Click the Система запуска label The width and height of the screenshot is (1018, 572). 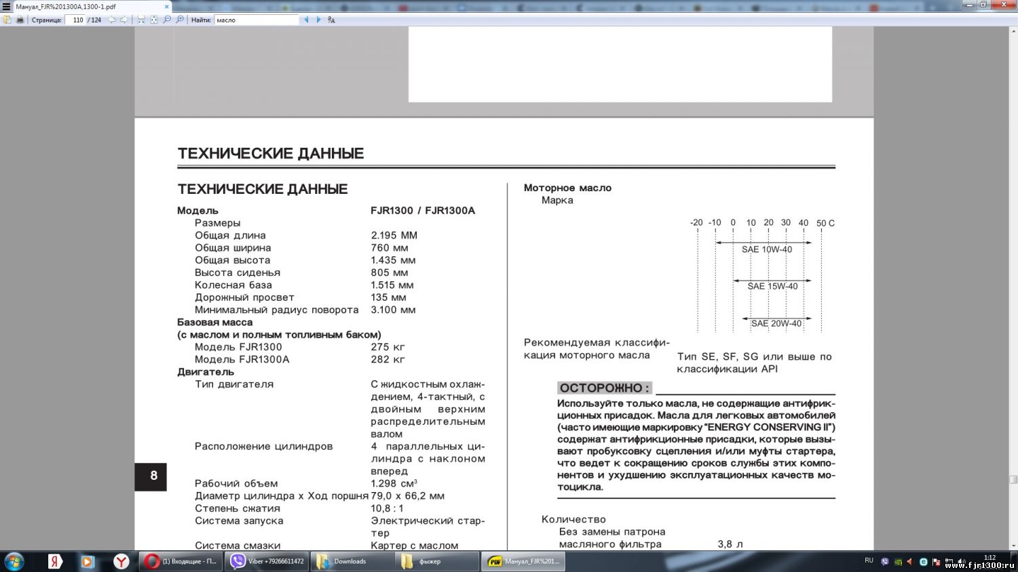[x=239, y=521]
